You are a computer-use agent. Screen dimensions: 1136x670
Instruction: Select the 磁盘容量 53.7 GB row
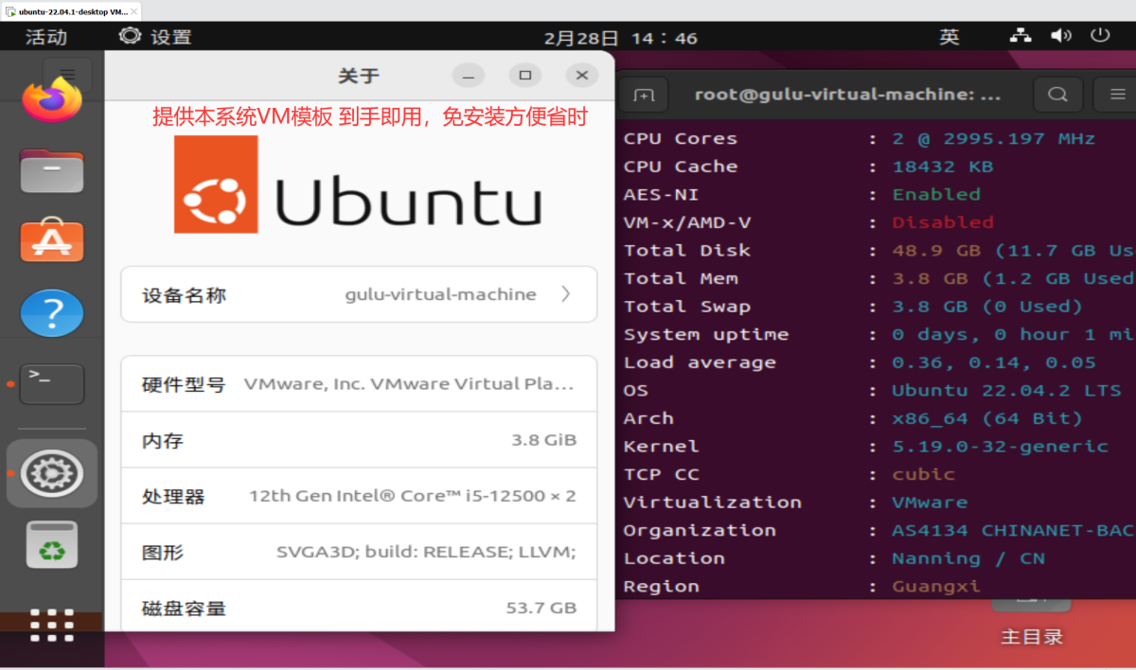[359, 607]
